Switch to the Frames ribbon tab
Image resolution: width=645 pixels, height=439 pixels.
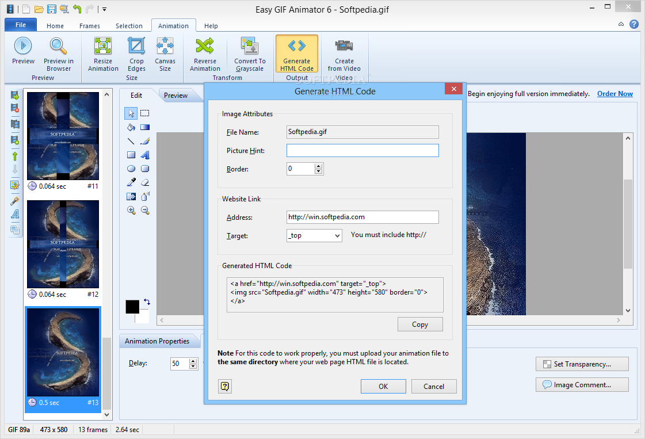tap(90, 25)
